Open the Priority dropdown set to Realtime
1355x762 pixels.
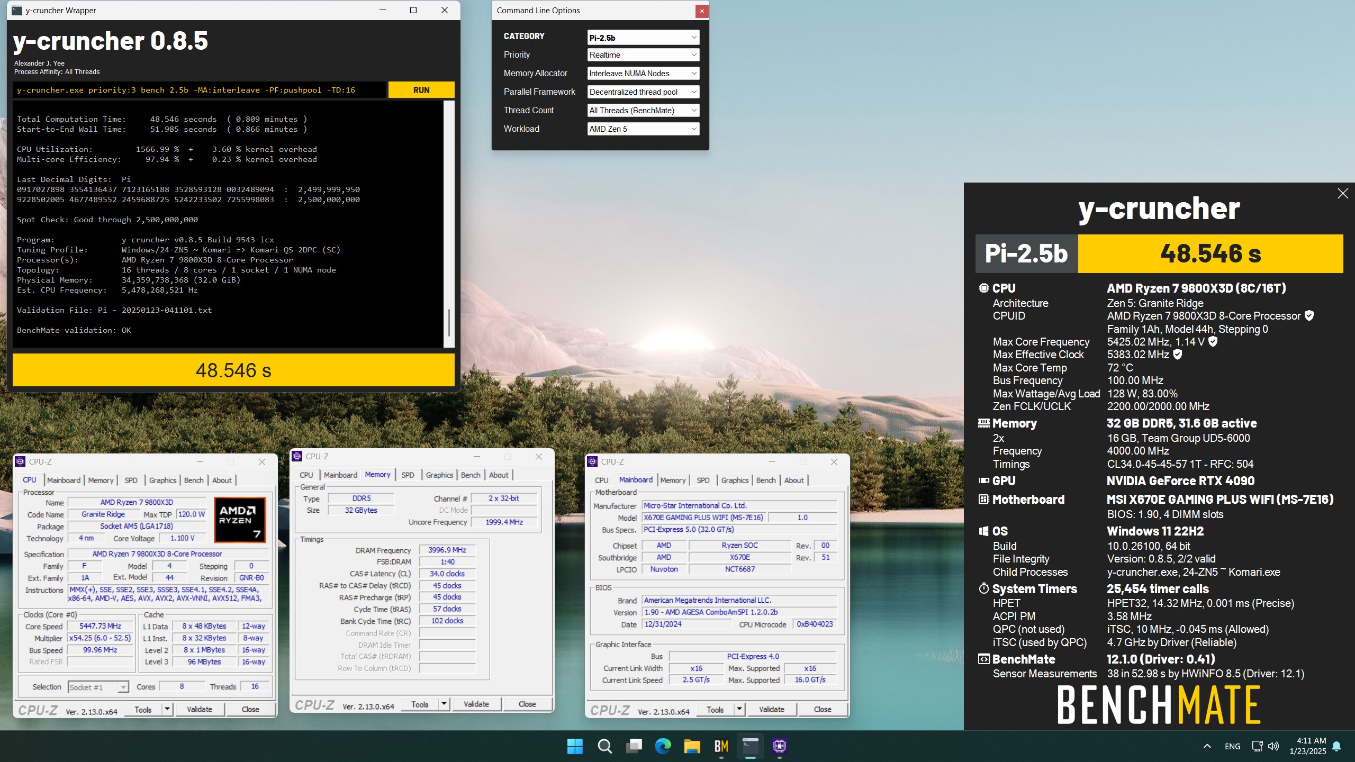(x=643, y=55)
